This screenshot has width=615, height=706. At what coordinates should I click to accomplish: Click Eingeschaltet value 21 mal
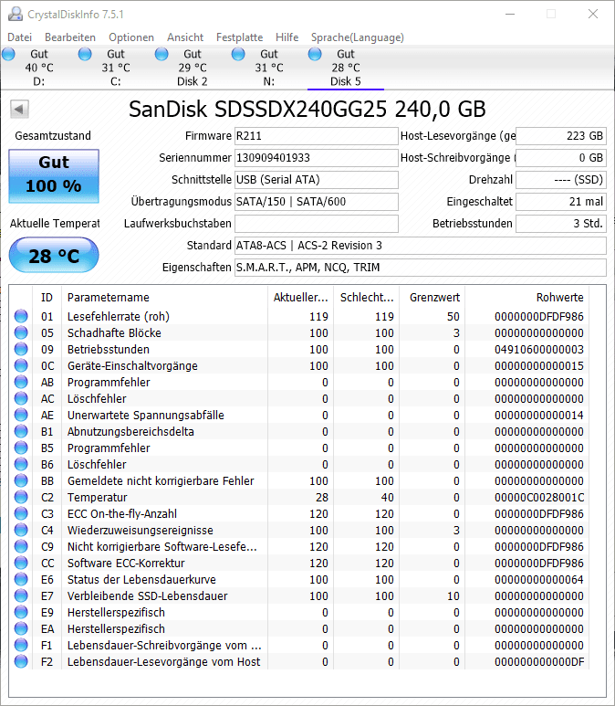561,202
